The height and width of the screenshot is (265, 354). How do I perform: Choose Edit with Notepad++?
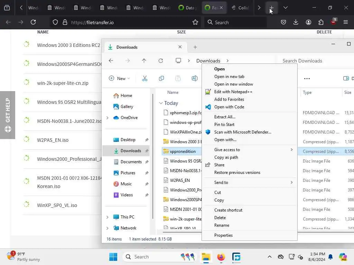(x=249, y=92)
